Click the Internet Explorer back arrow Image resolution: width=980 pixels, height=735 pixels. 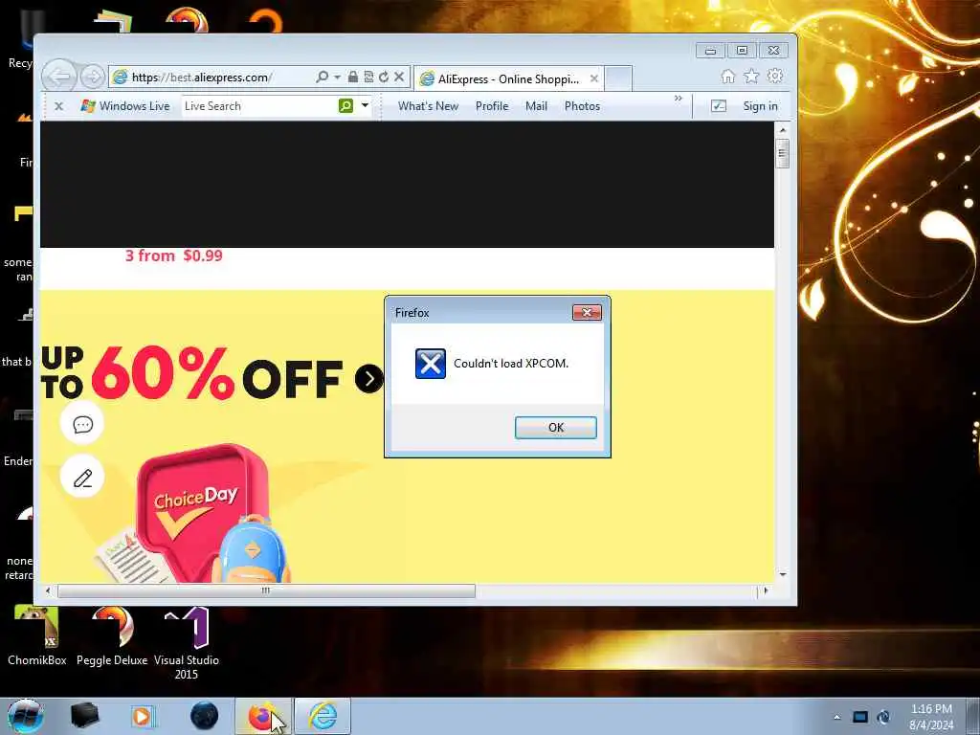(59, 77)
